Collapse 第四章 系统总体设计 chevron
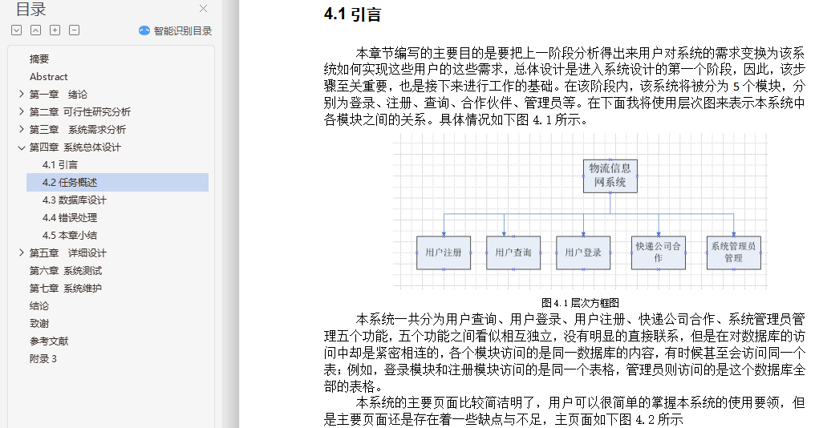The width and height of the screenshot is (819, 428). (x=21, y=147)
